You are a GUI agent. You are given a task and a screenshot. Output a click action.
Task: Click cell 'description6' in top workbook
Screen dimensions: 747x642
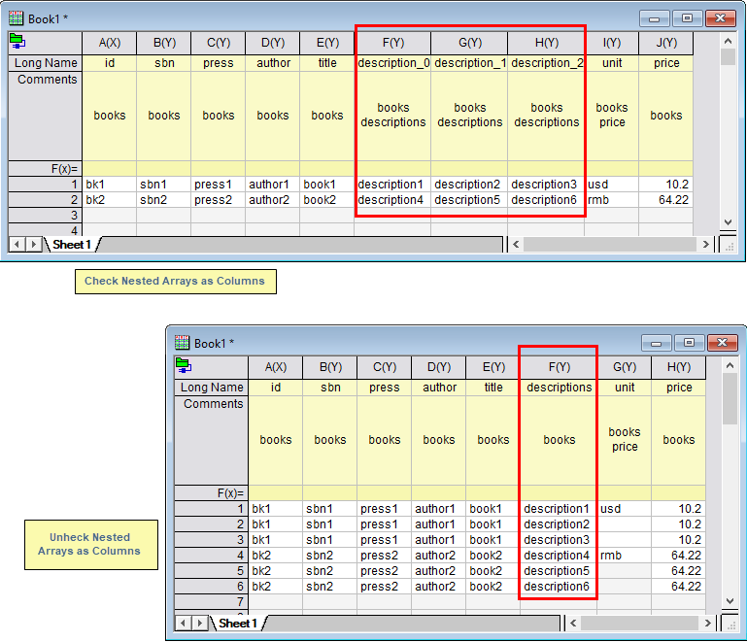(x=547, y=199)
